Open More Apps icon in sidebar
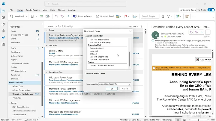 tap(3, 44)
